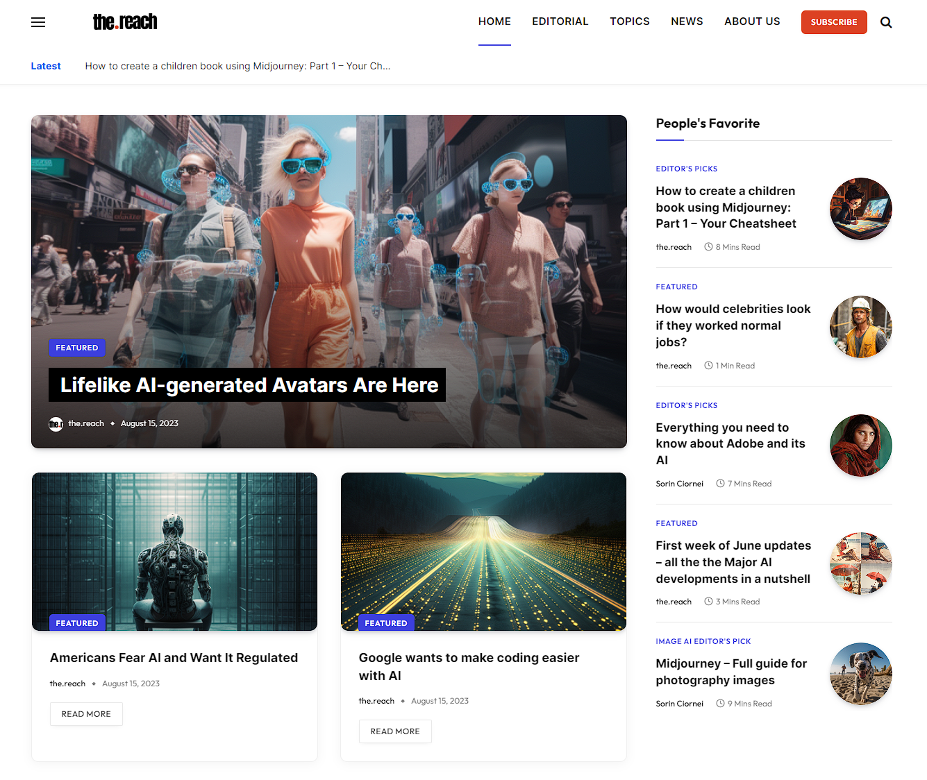927x780 pixels.
Task: Open the children book article thumbnail
Action: click(860, 209)
